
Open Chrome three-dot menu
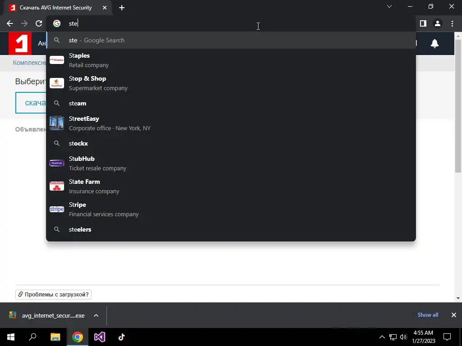(x=452, y=23)
